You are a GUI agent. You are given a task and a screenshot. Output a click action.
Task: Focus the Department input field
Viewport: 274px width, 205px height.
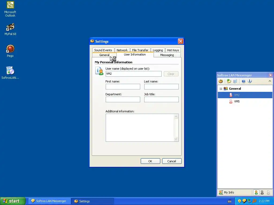(123, 99)
